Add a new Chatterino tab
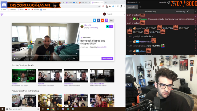The height and width of the screenshot is (111, 197). 140,7
